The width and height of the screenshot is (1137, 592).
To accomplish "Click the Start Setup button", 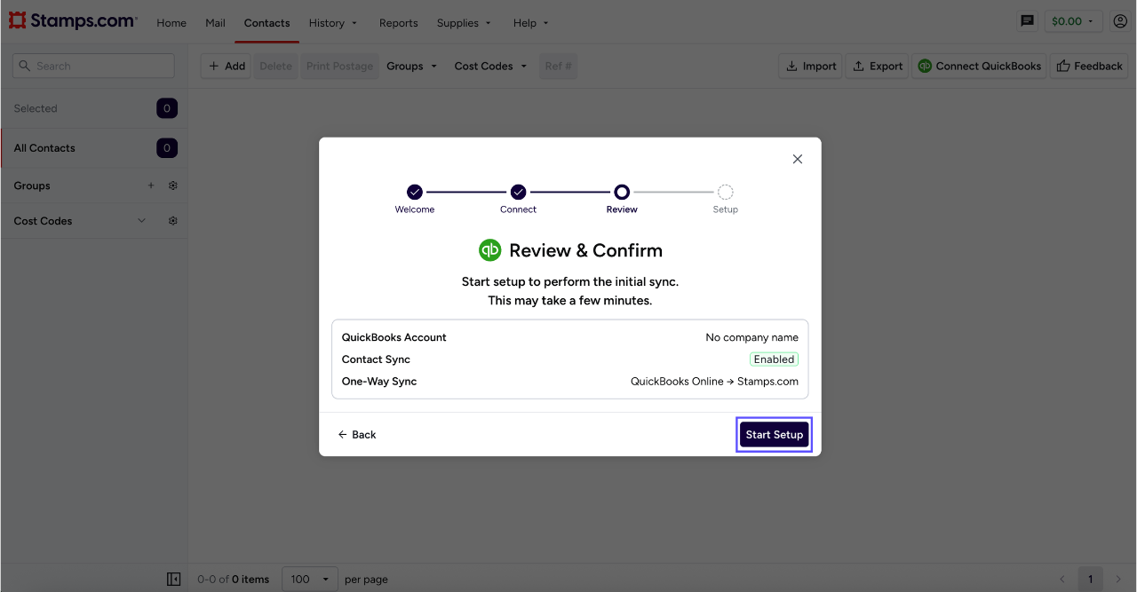I will click(x=775, y=435).
